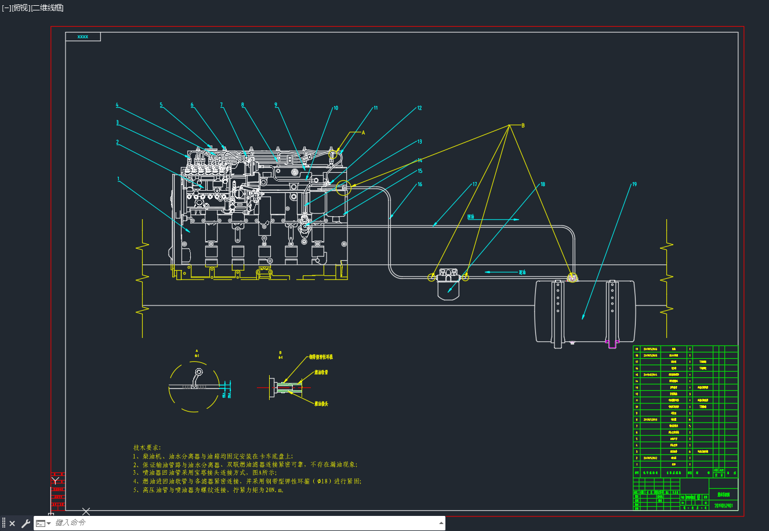Select callout number 2
The height and width of the screenshot is (531, 769).
tap(117, 142)
